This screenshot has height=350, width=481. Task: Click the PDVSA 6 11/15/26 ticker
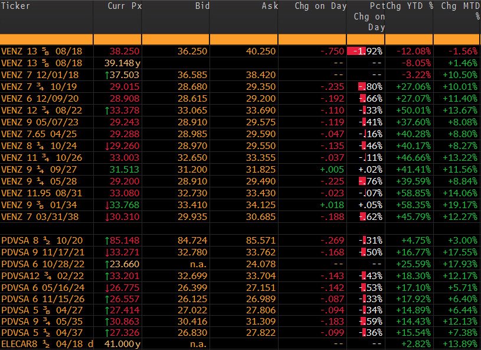click(42, 299)
